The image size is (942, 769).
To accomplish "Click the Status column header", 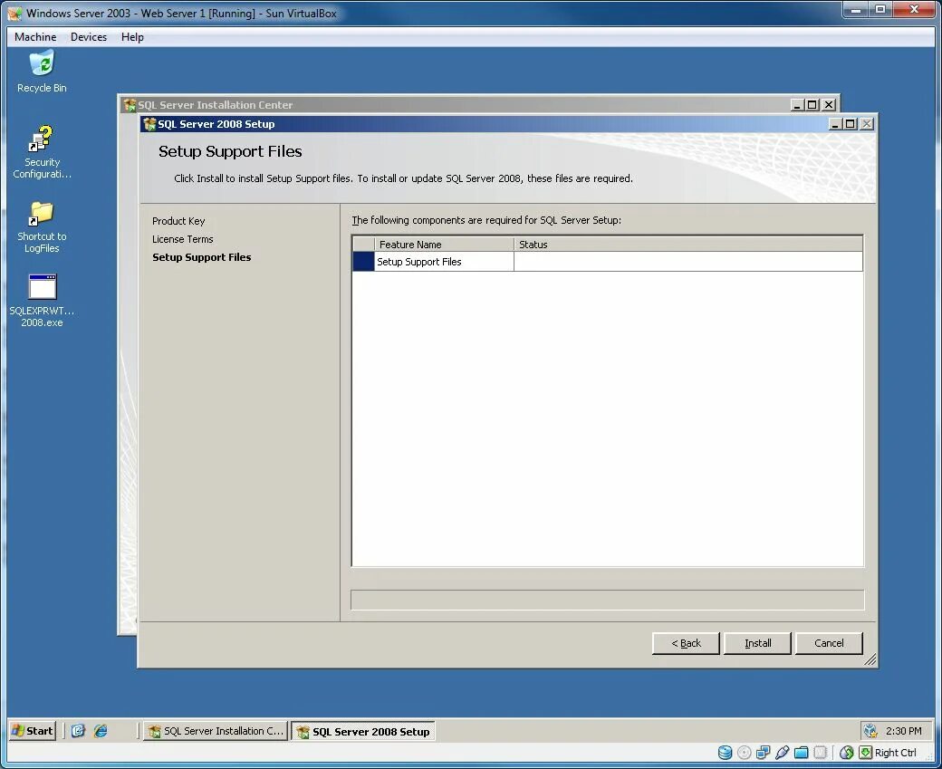I will (687, 244).
